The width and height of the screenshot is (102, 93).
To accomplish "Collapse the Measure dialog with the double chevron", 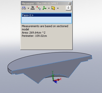I will coord(68,8).
